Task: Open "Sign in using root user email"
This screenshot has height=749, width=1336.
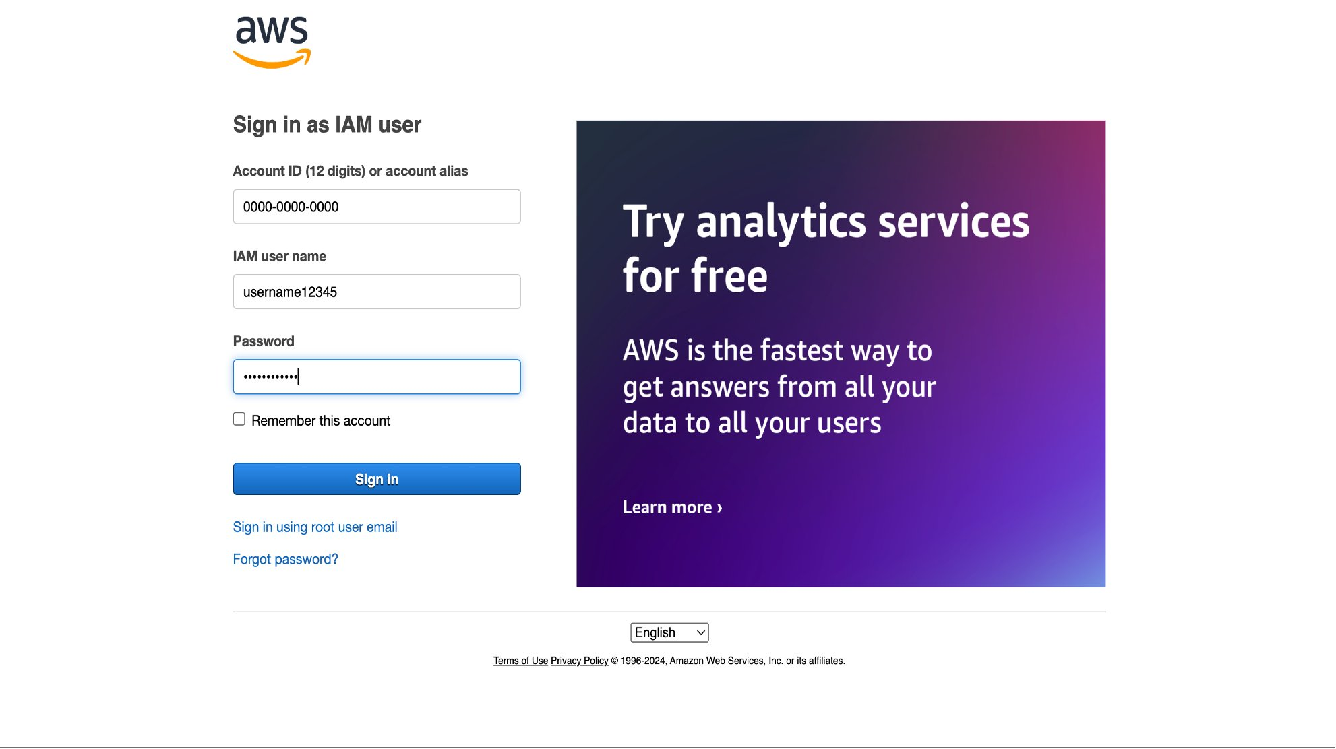Action: (315, 527)
